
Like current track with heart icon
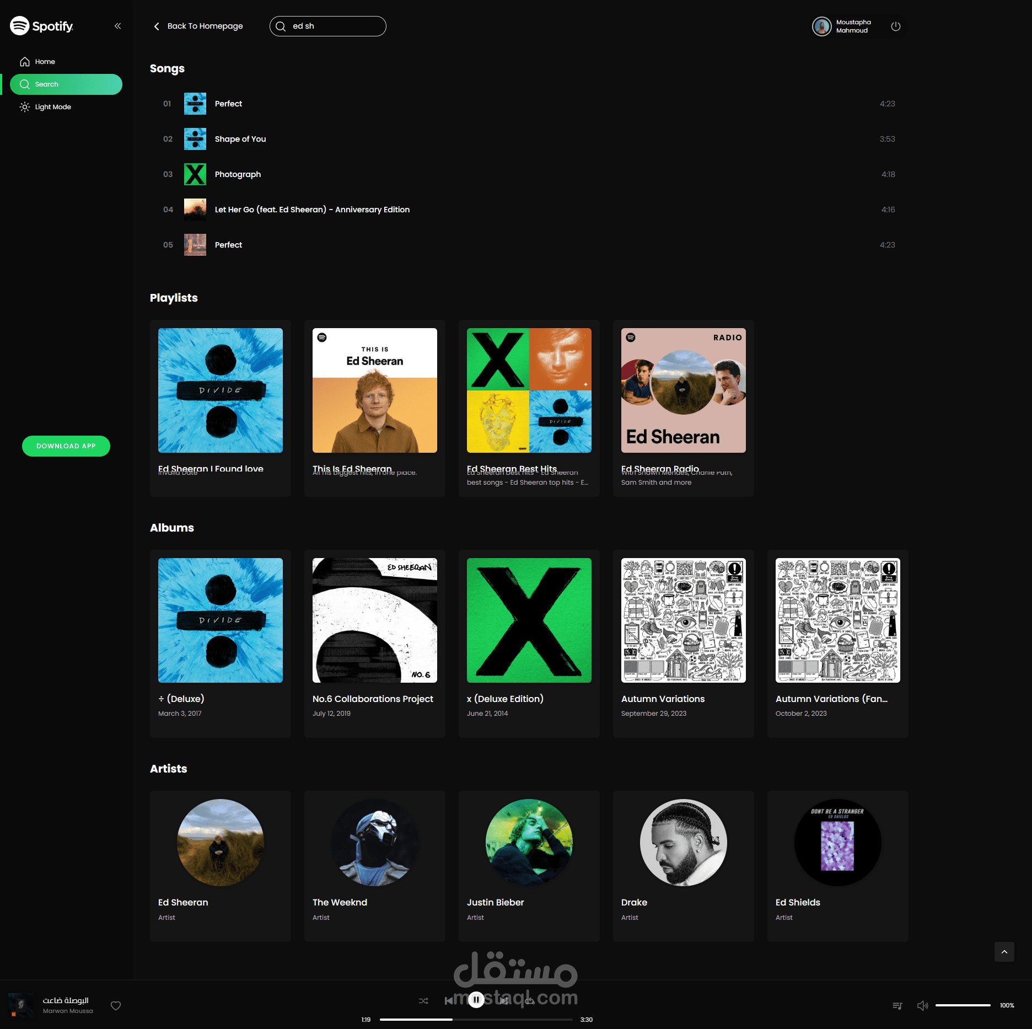coord(116,1005)
